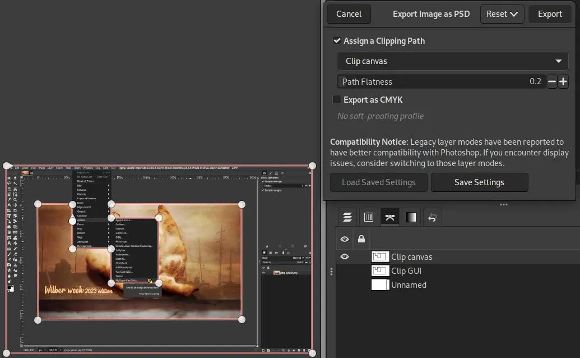Hide the Clip canvas path with its eye toggle

[x=345, y=256]
